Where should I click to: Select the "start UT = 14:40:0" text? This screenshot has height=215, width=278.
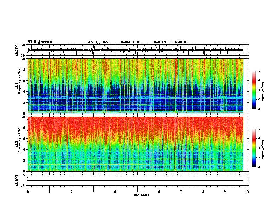170,42
